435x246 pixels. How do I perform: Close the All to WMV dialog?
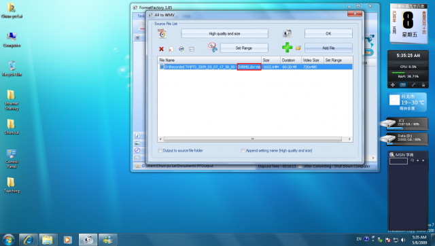coord(355,14)
